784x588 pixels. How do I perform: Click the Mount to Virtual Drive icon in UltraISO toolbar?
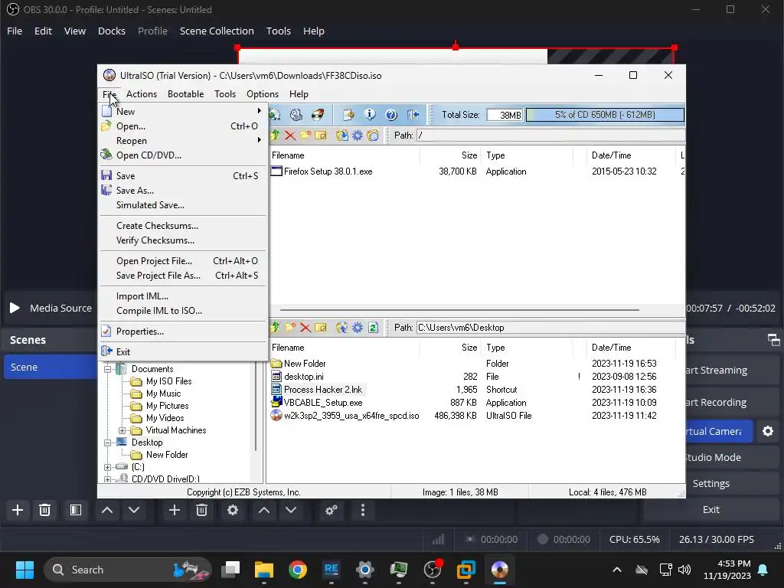[x=296, y=115]
